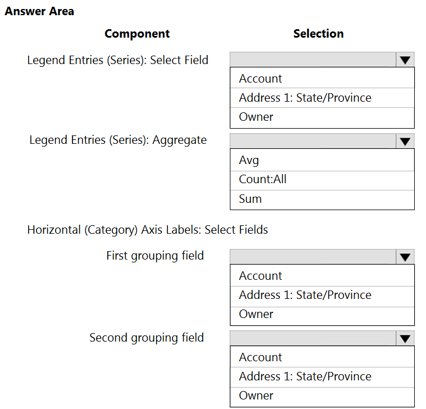Click the First grouping field combo box
The height and width of the screenshot is (409, 426).
click(312, 257)
